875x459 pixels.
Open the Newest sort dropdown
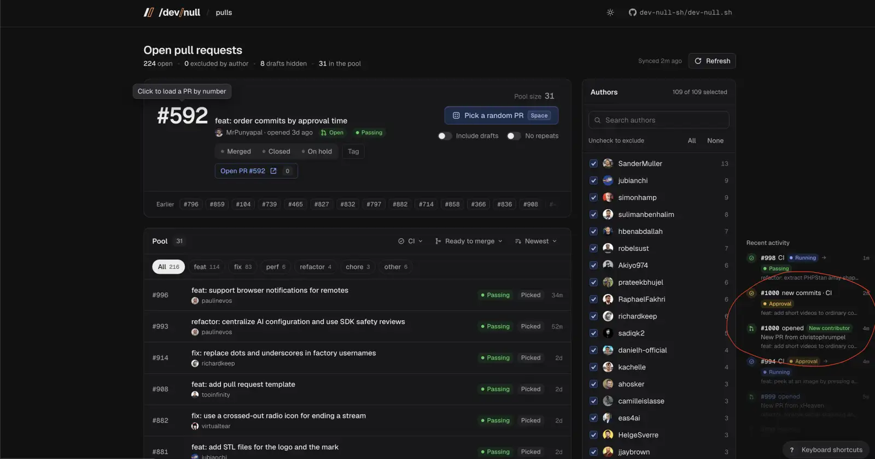536,241
